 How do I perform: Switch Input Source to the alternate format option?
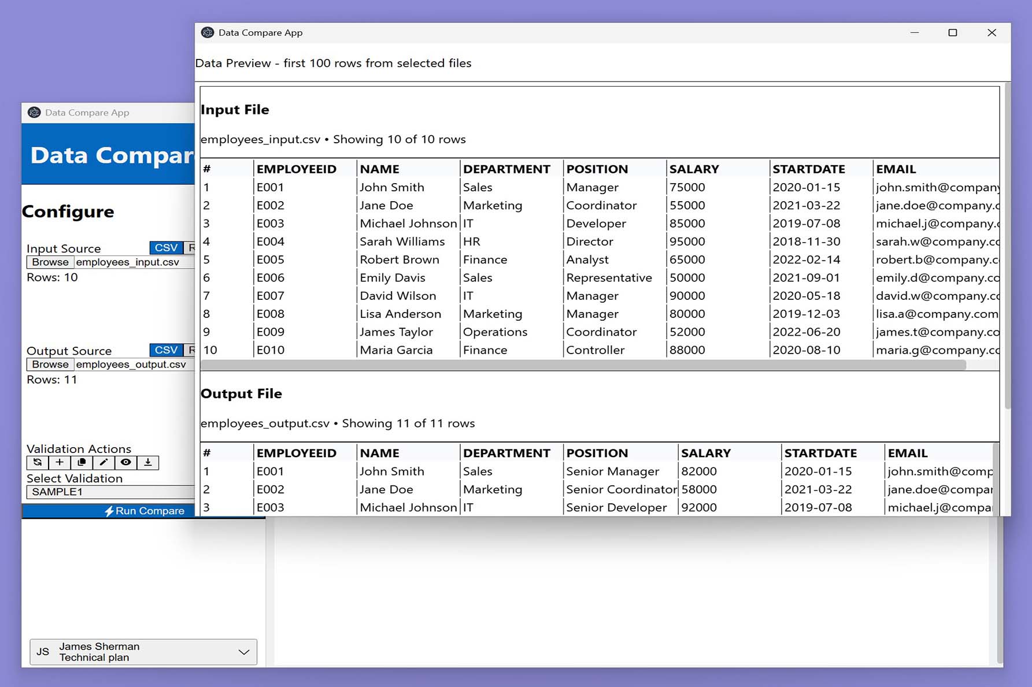tap(191, 247)
